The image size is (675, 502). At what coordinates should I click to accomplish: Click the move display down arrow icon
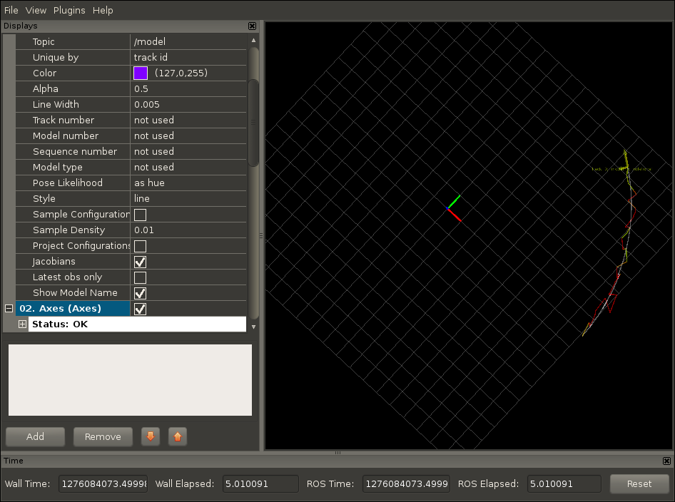tap(150, 436)
